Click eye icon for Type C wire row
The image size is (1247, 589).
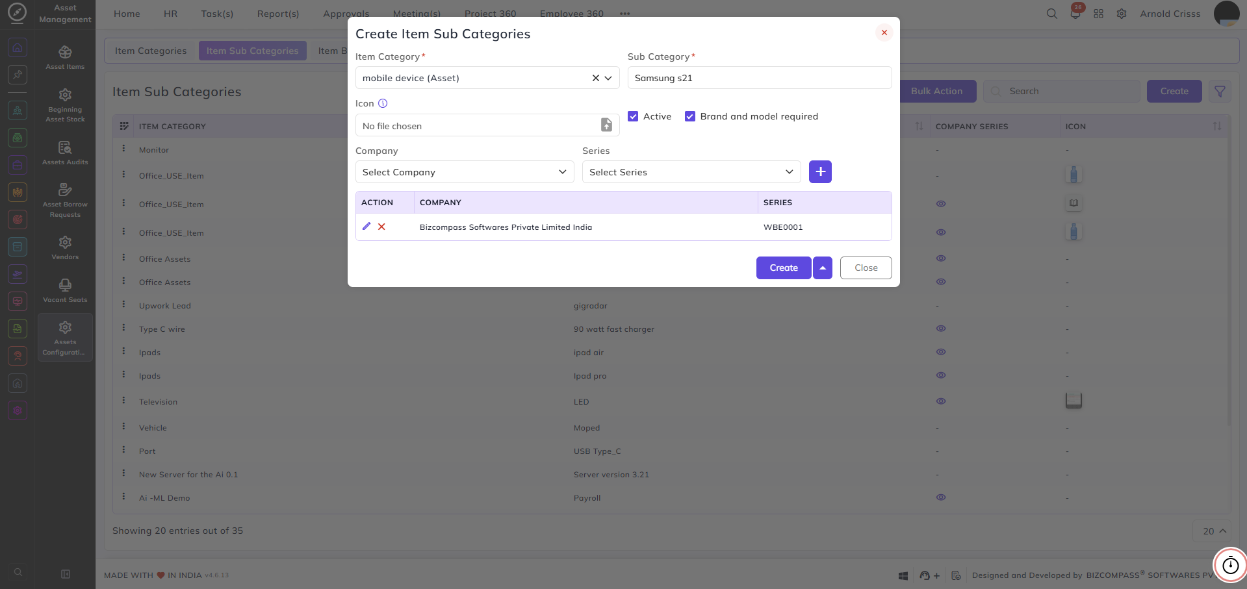(x=941, y=329)
